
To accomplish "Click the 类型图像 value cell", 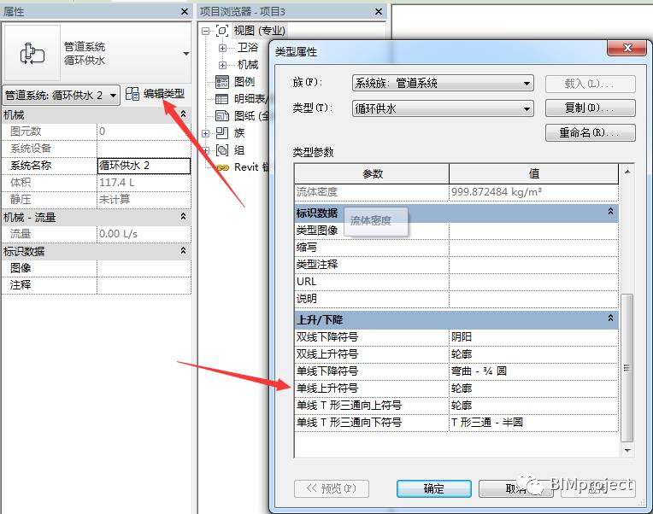I will click(533, 231).
